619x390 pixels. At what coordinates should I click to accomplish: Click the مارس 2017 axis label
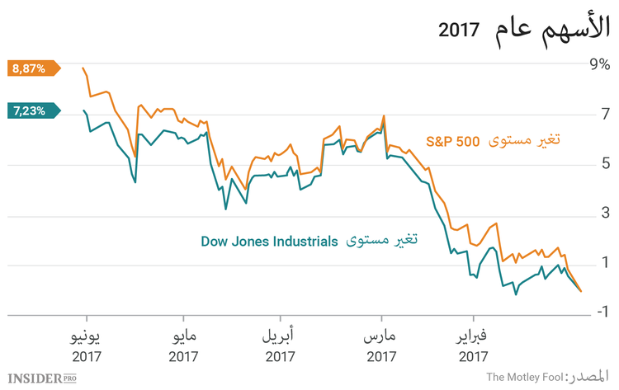(x=380, y=346)
